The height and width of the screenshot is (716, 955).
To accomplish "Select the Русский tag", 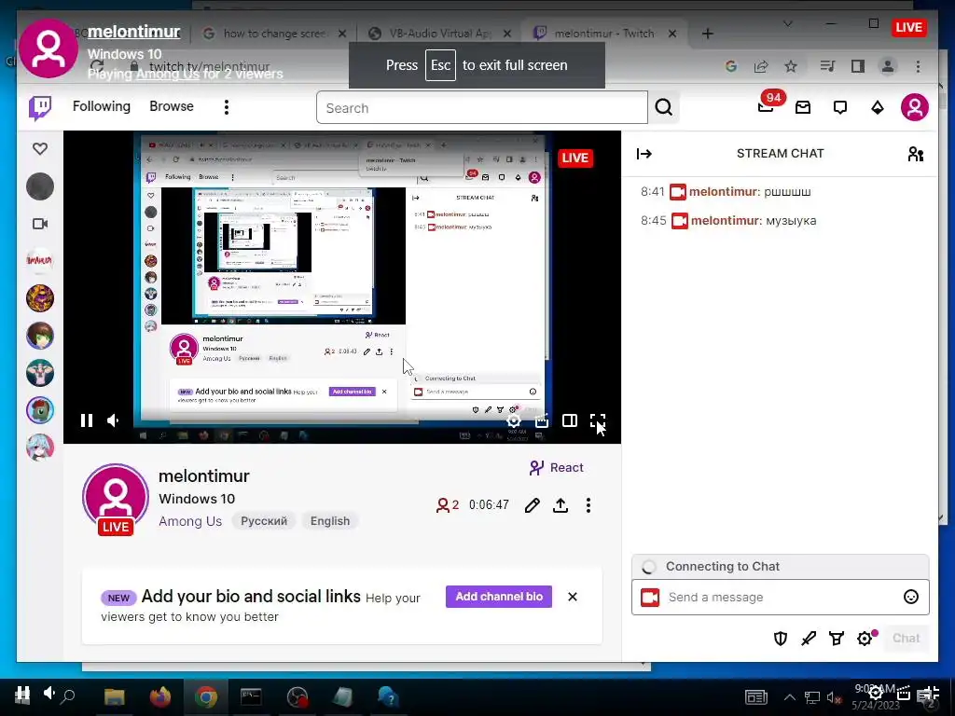I will 264,521.
